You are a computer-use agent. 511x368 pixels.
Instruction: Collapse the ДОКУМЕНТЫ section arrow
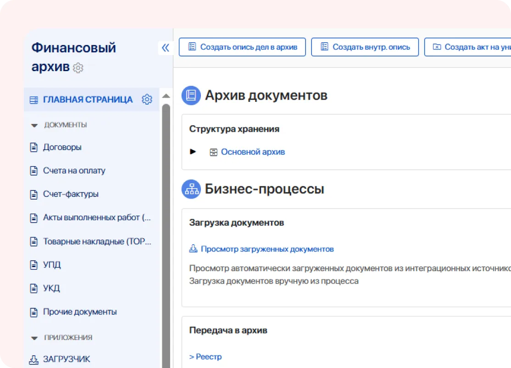(35, 125)
